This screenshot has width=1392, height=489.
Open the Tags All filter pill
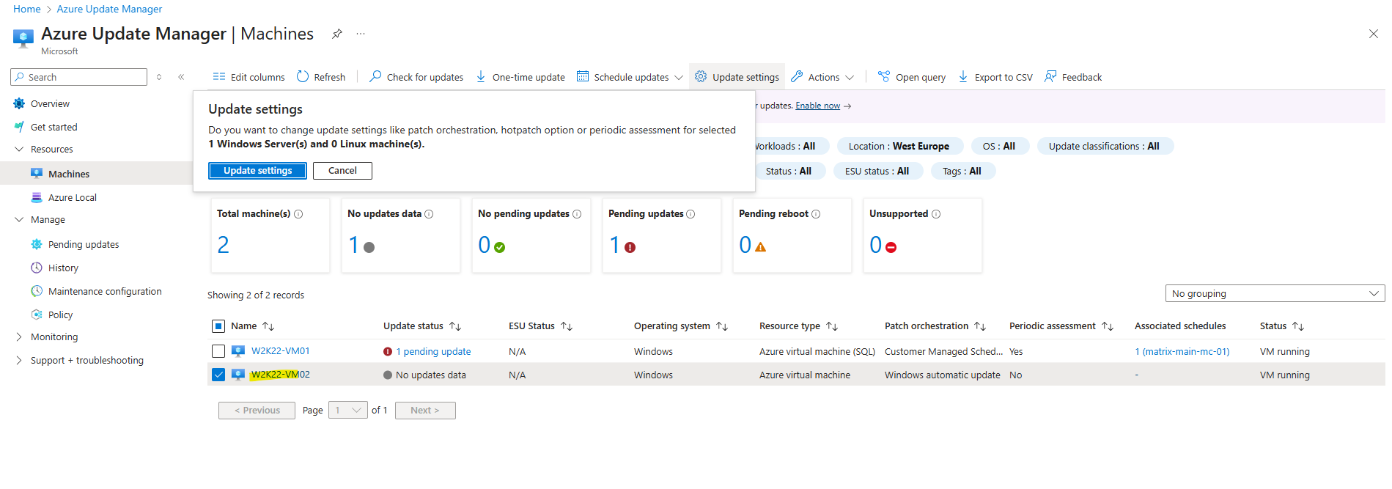pyautogui.click(x=962, y=171)
